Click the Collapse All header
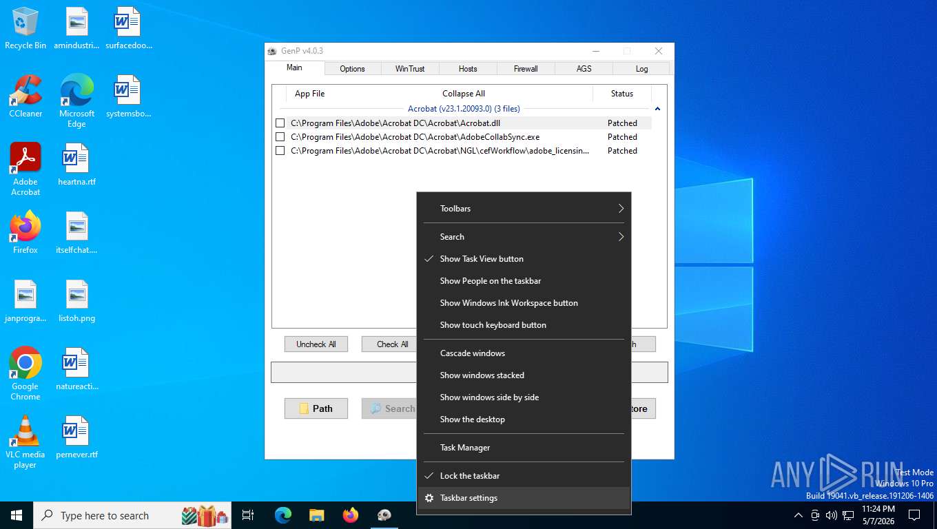Viewport: 937px width, 529px height. [464, 94]
